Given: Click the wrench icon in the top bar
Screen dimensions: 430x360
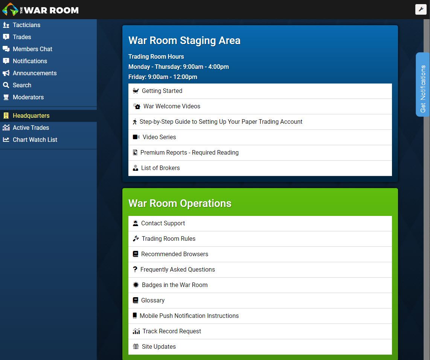Looking at the screenshot, I should coord(421,9).
